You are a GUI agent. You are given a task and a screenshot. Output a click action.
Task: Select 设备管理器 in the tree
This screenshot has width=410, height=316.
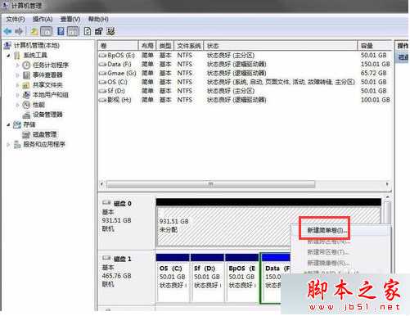47,115
